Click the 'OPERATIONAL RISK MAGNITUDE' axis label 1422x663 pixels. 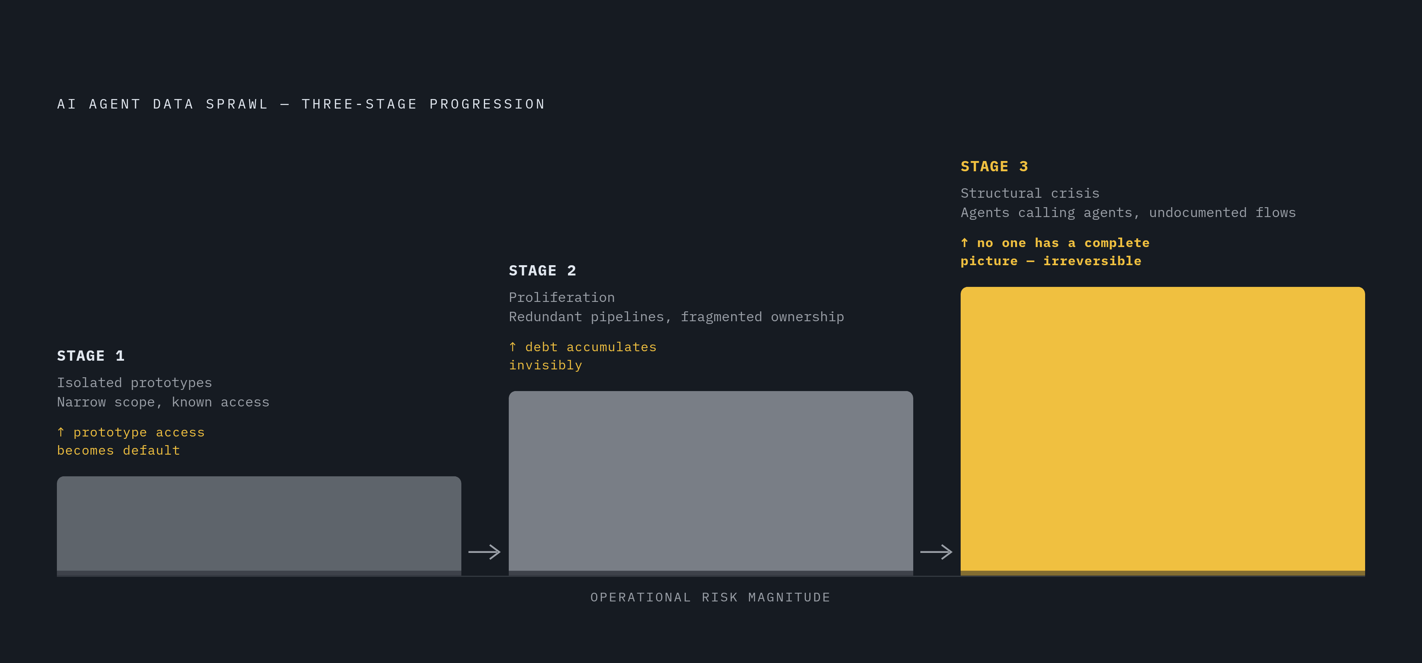[711, 597]
